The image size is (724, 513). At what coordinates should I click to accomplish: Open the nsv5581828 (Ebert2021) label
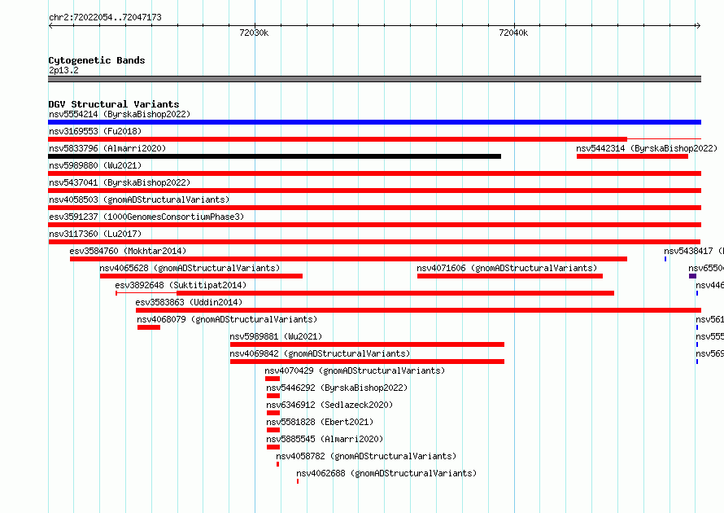[320, 422]
